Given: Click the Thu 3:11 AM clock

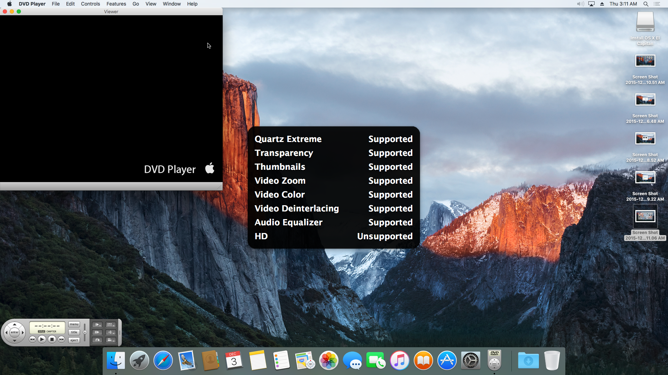Looking at the screenshot, I should click(623, 4).
